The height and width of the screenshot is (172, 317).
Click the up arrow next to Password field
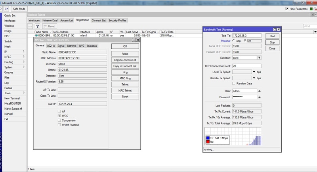259,97
